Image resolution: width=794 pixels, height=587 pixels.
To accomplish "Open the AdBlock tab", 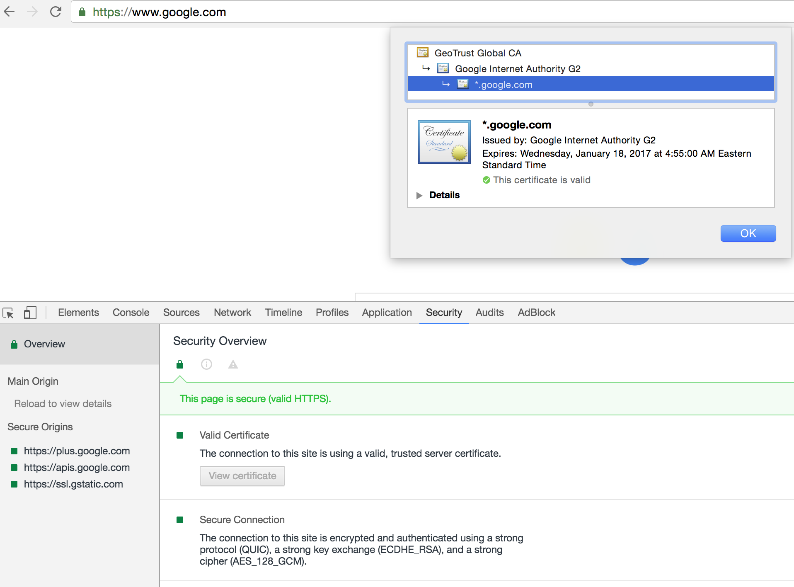I will (536, 313).
